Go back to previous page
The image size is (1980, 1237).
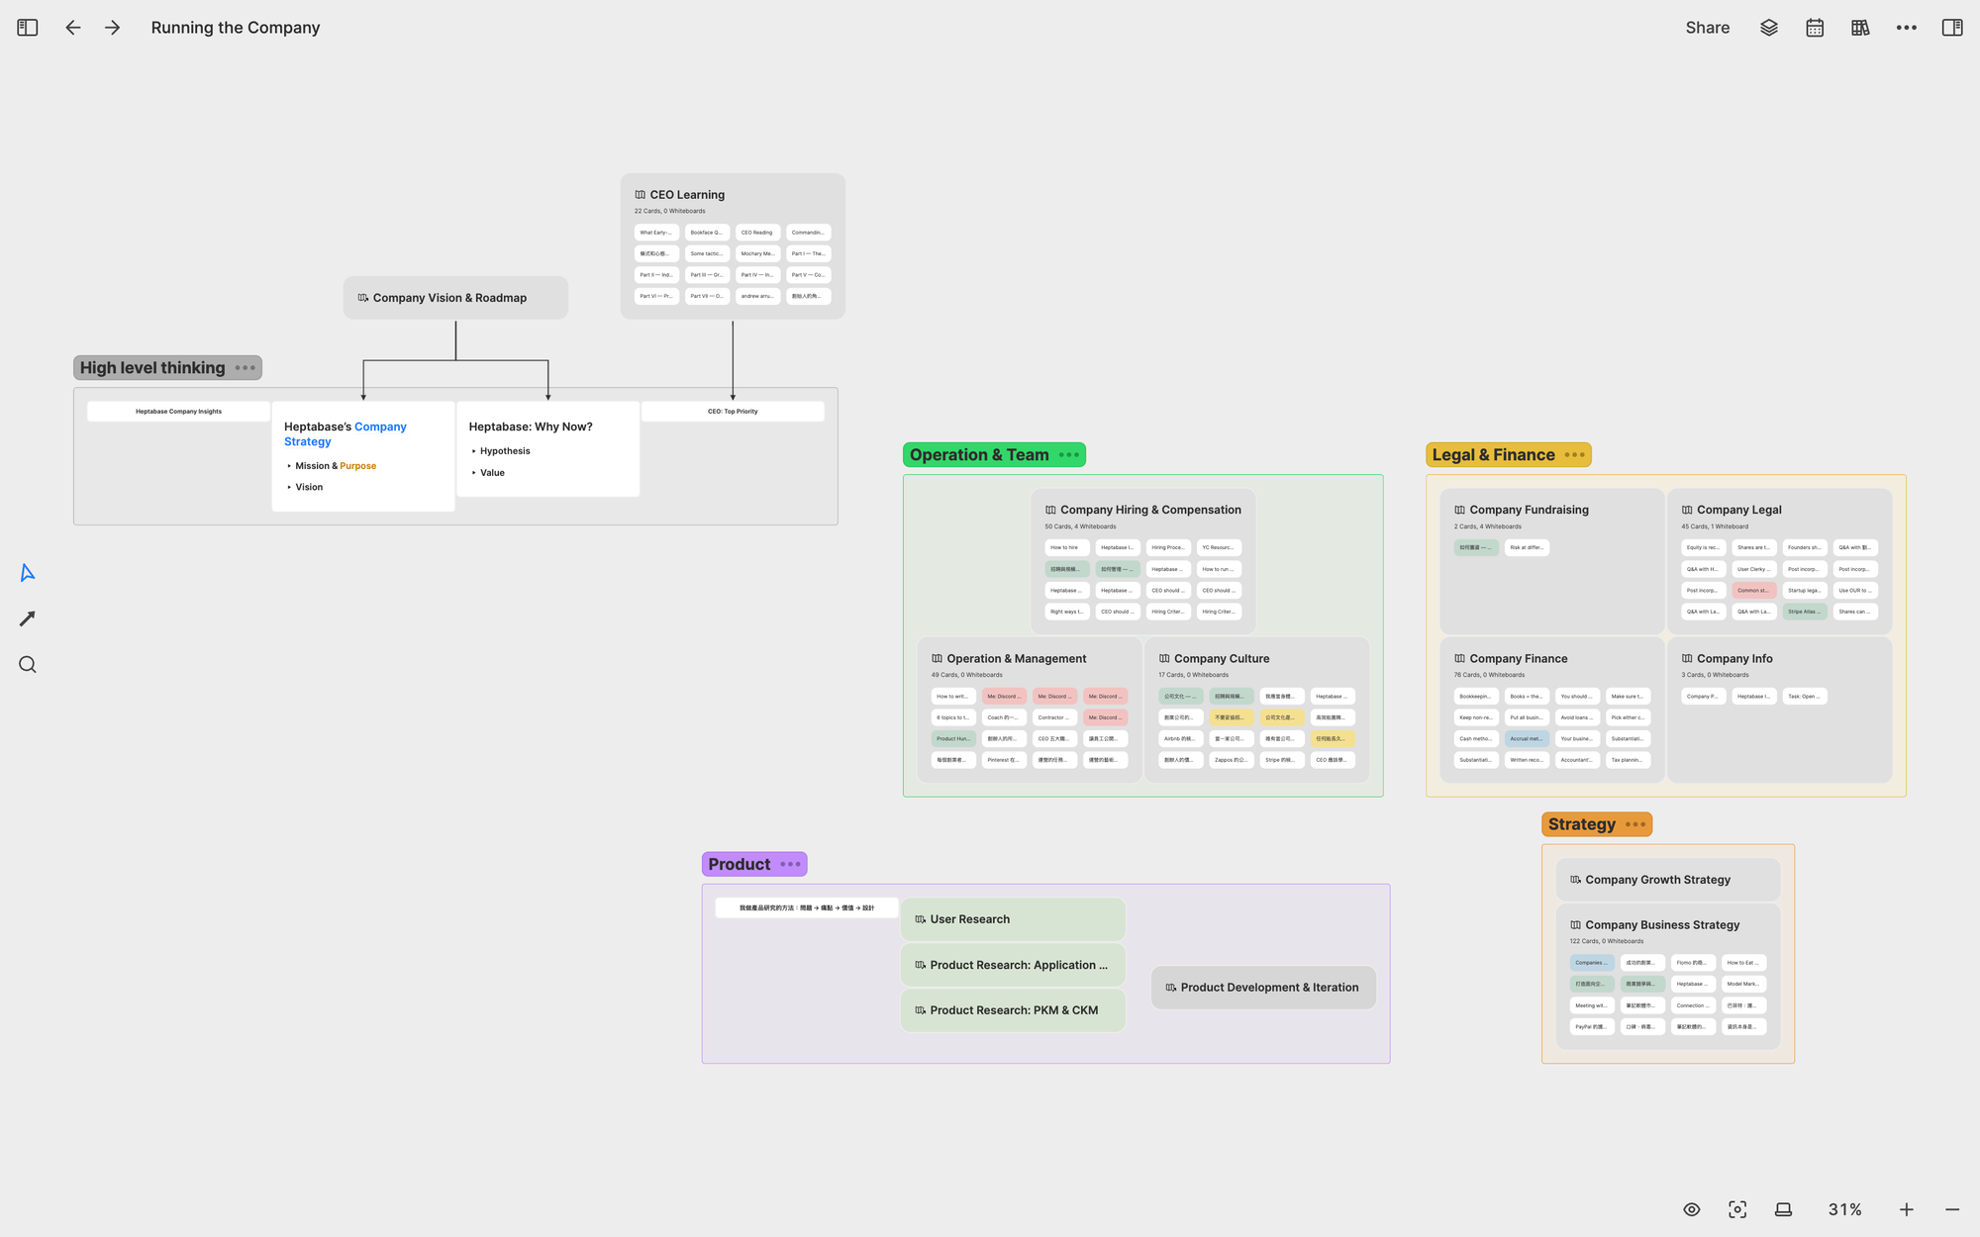coord(73,28)
